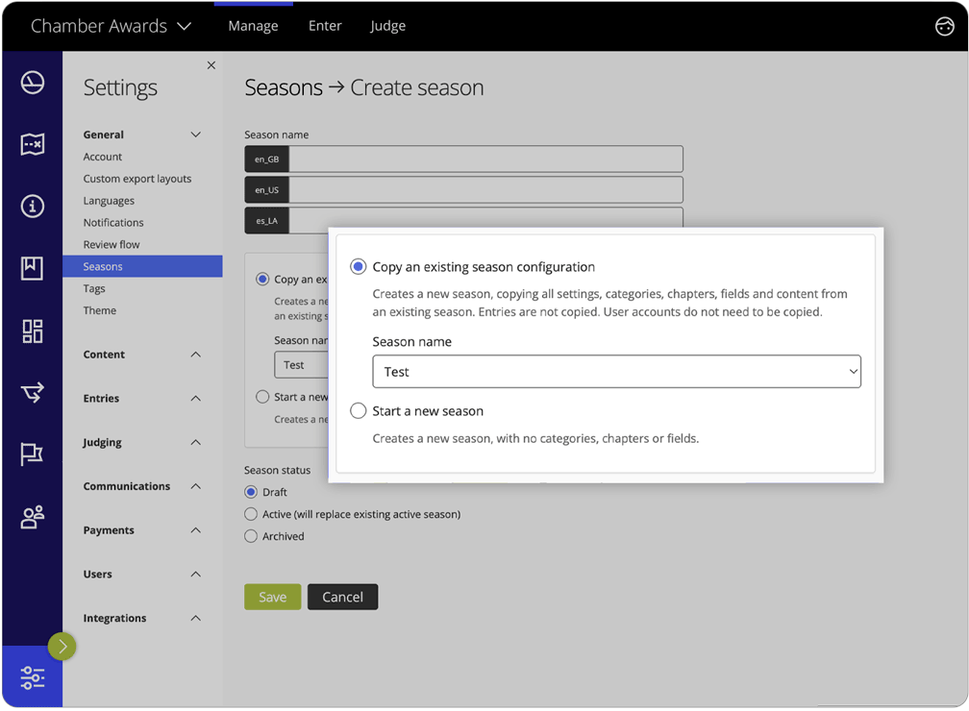Click the user profile avatar top right
Screen dimensions: 969x711
pyautogui.click(x=943, y=26)
